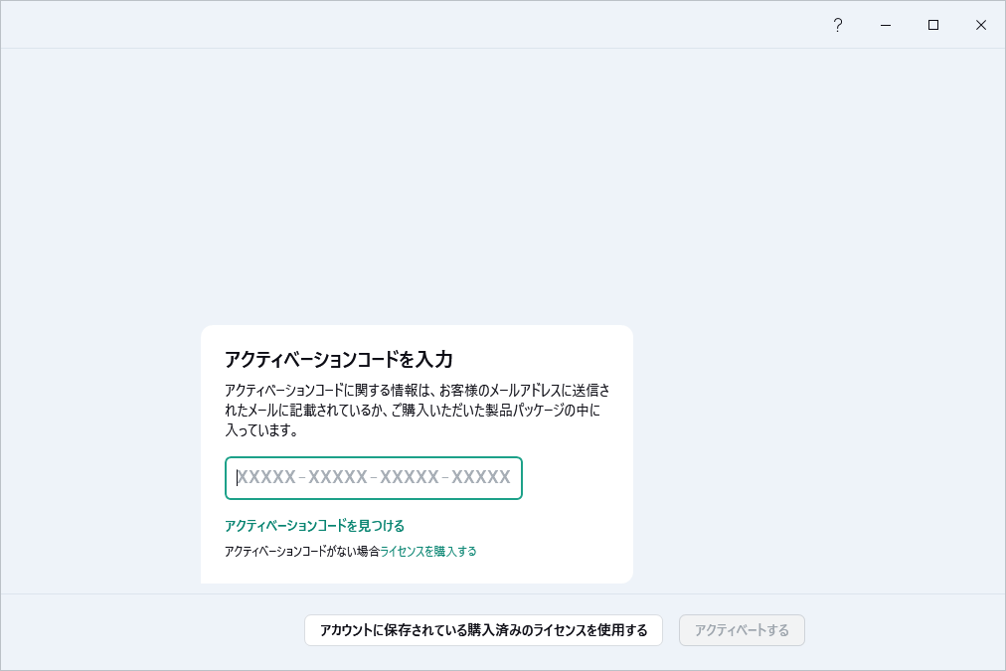Use saved license from account button

[x=483, y=630]
